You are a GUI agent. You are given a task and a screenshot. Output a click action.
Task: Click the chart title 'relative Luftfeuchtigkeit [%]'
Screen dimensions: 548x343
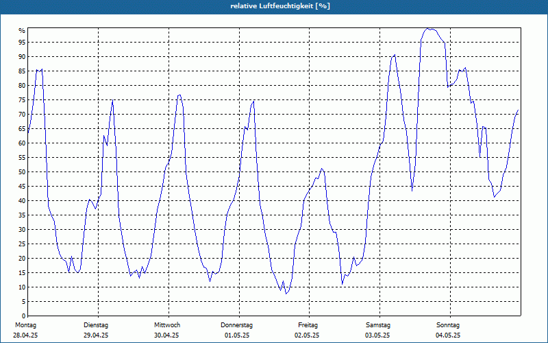(280, 6)
